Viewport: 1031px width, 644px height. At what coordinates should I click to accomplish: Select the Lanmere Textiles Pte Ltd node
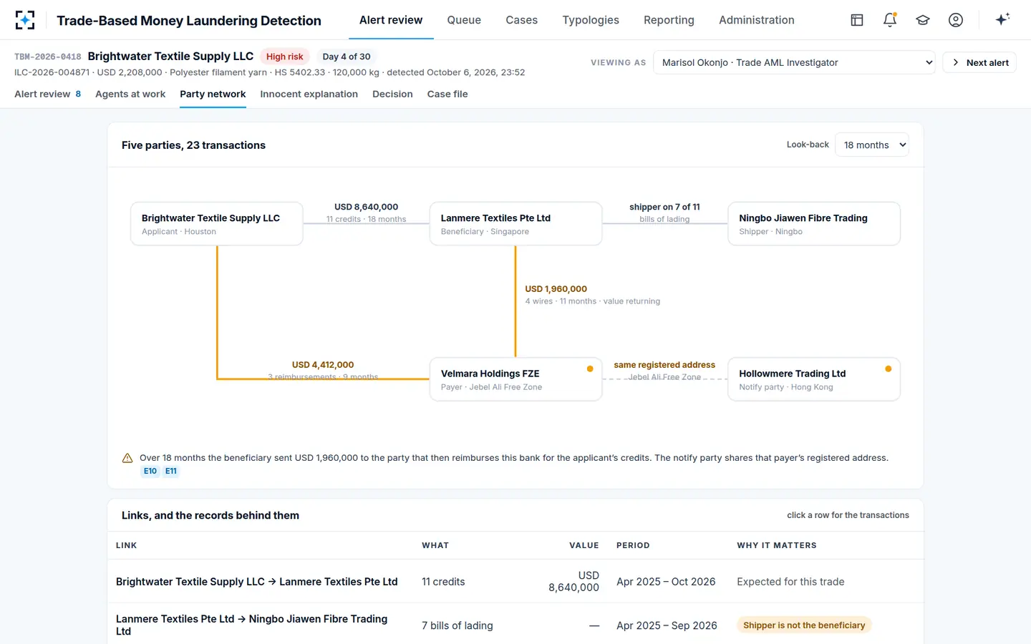tap(515, 224)
